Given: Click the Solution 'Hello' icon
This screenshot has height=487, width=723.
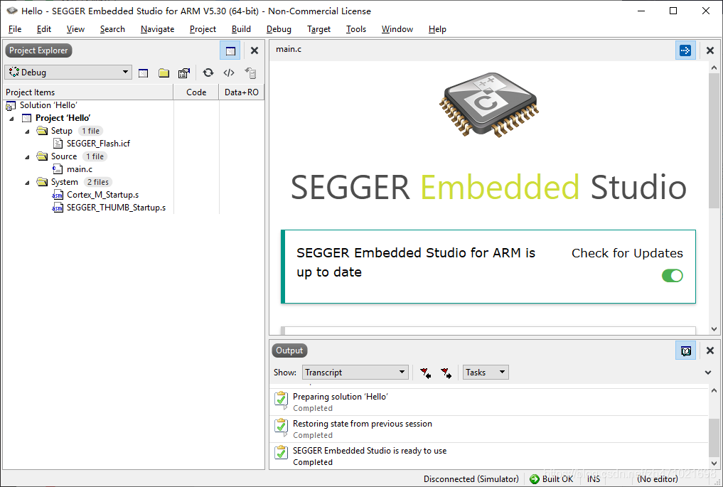Looking at the screenshot, I should (11, 106).
